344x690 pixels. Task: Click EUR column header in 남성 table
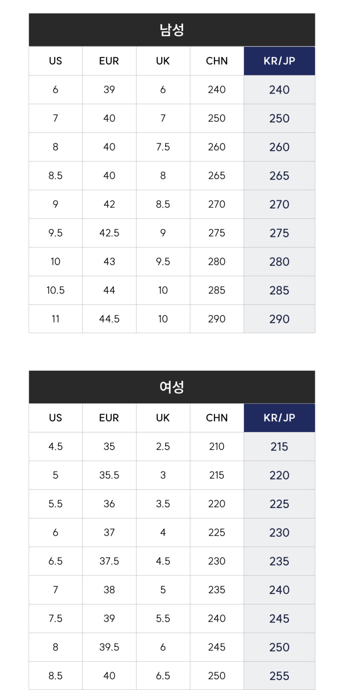pyautogui.click(x=109, y=61)
